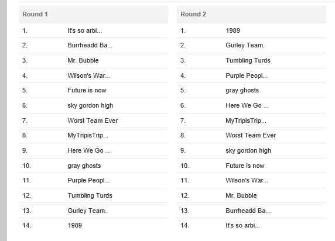The image size is (335, 241).
Task: Click the Round 2 column header
Action: [251, 14]
